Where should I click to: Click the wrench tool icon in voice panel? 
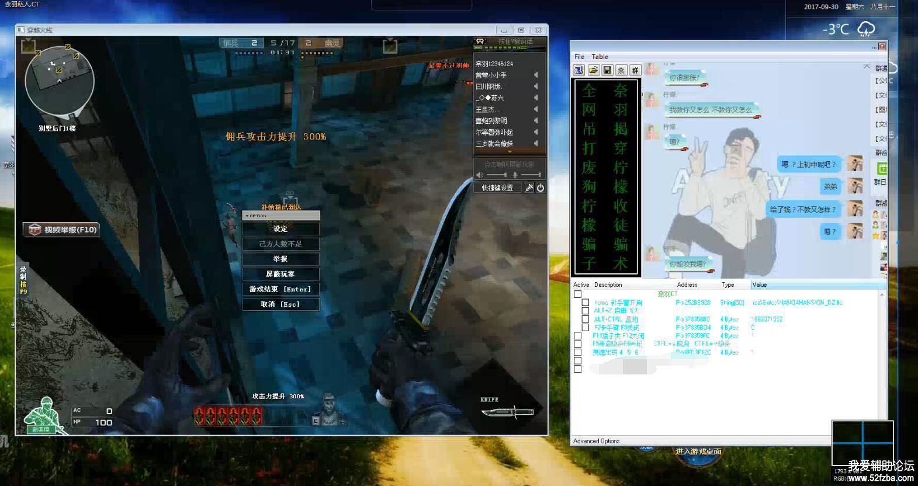529,188
